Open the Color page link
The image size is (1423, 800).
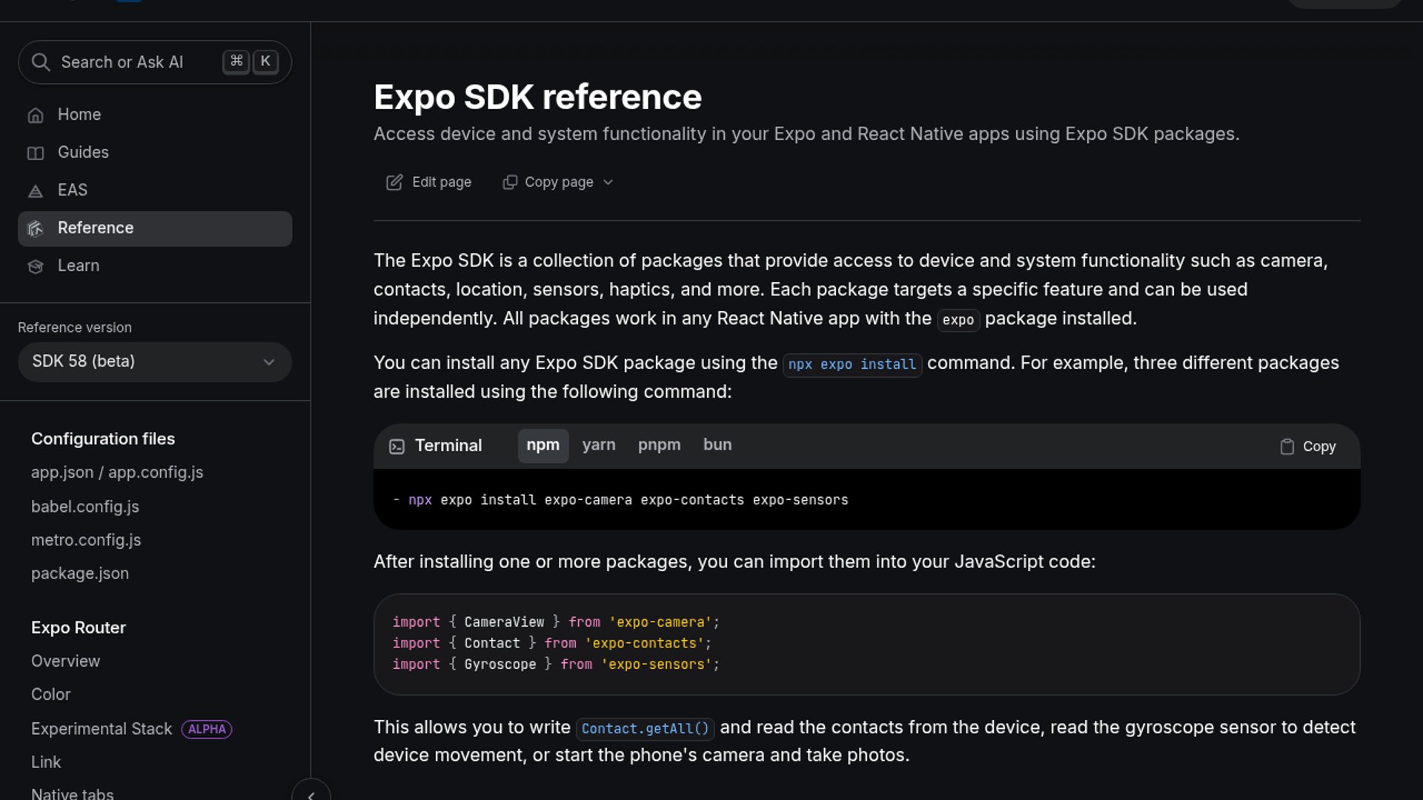coord(51,695)
